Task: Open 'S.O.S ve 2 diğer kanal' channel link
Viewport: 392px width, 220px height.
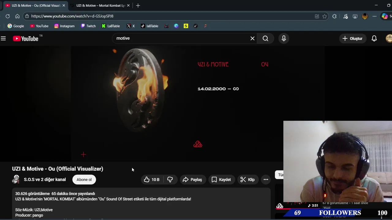Action: (45, 179)
